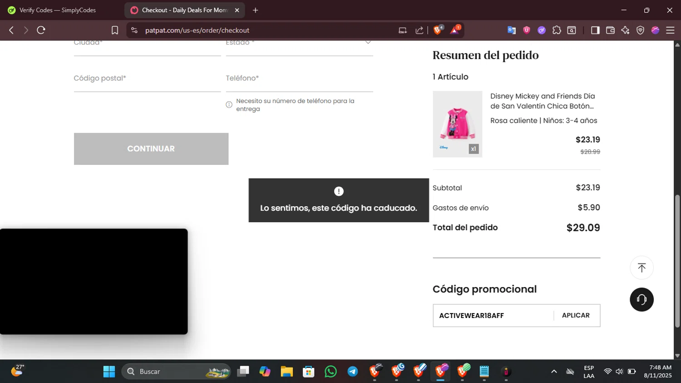The width and height of the screenshot is (681, 383).
Task: Open File Explorer from taskbar
Action: pyautogui.click(x=286, y=372)
